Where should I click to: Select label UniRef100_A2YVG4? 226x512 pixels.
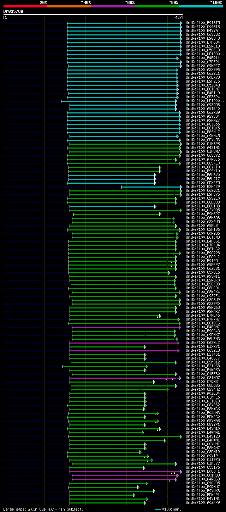[203, 116]
